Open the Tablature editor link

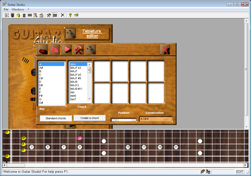click(92, 33)
